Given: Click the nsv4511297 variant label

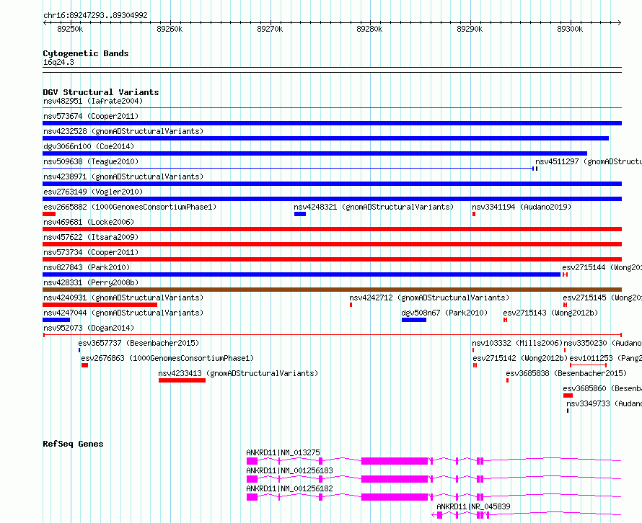Looking at the screenshot, I should (589, 161).
